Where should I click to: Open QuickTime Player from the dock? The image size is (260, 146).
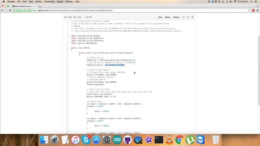pos(138,140)
